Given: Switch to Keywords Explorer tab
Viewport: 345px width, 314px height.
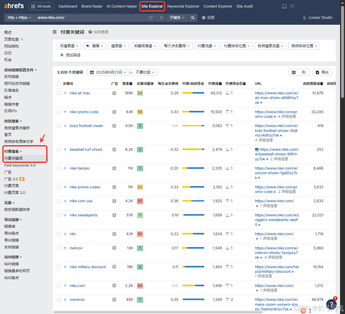Looking at the screenshot, I should pos(183,6).
